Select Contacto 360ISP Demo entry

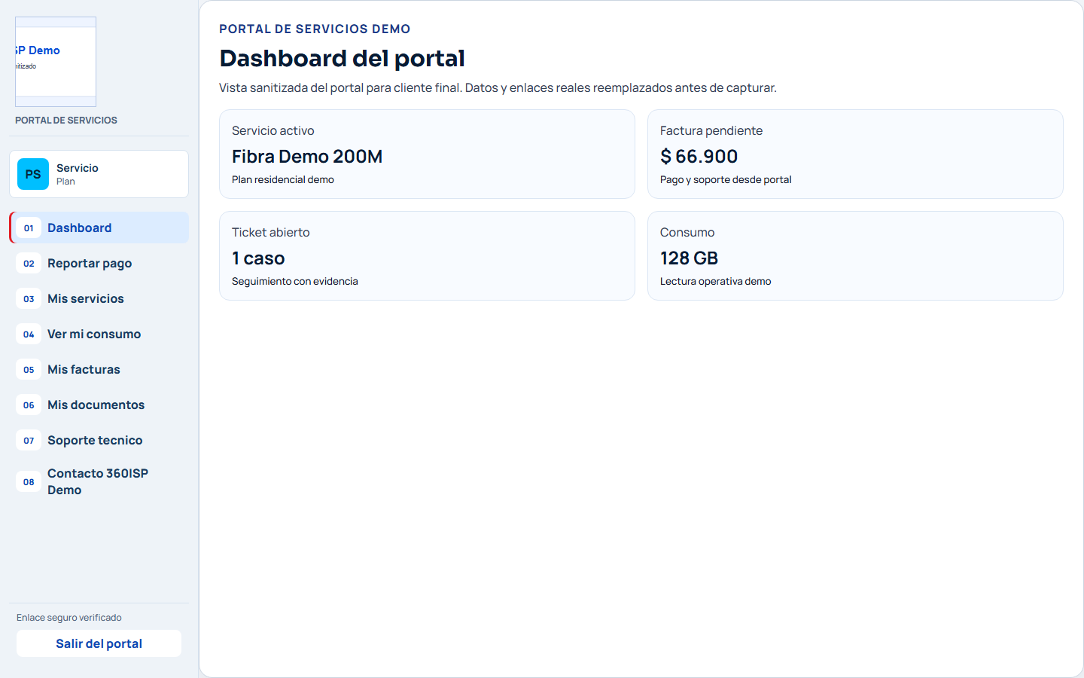pyautogui.click(x=99, y=481)
